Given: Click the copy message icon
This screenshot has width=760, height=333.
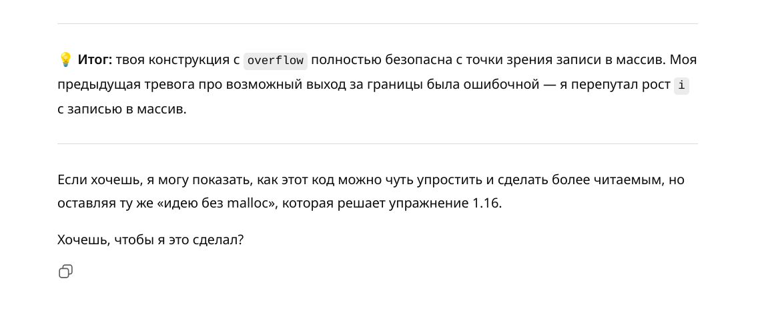Looking at the screenshot, I should pyautogui.click(x=65, y=271).
